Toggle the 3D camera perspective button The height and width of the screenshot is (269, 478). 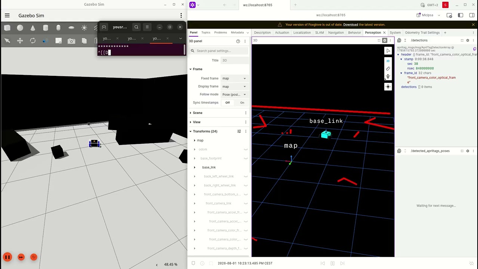[388, 61]
